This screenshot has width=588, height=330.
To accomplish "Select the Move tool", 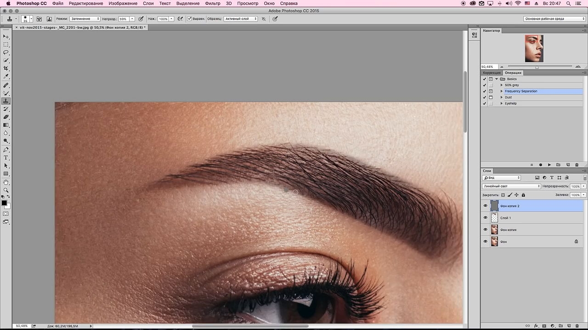I will click(6, 36).
